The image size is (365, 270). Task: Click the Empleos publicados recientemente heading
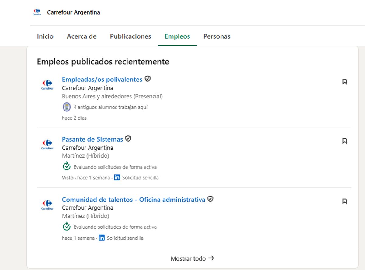coord(103,62)
